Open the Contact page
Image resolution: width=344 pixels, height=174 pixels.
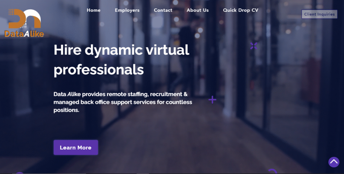tap(163, 10)
